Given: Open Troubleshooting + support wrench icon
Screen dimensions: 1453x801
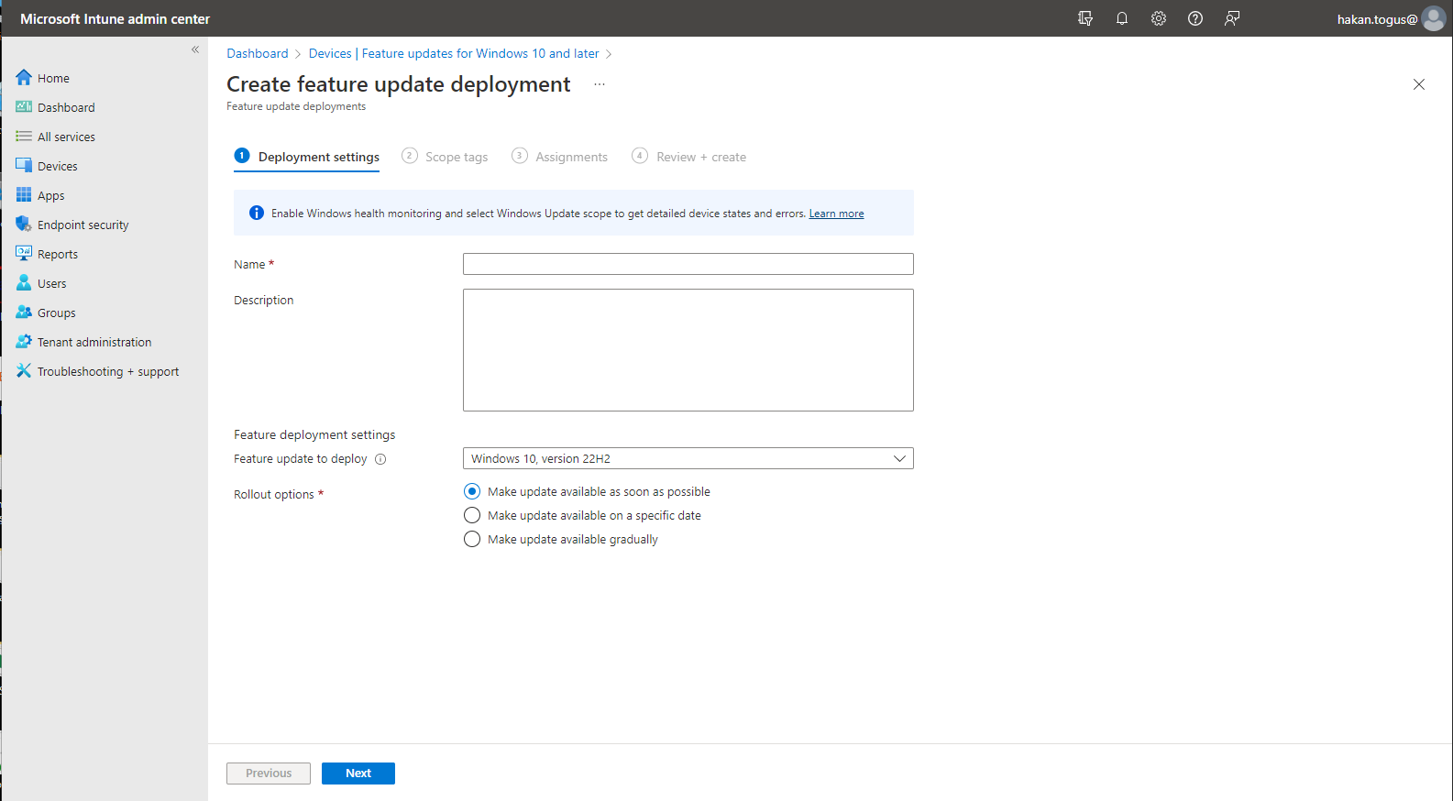Looking at the screenshot, I should click(24, 371).
